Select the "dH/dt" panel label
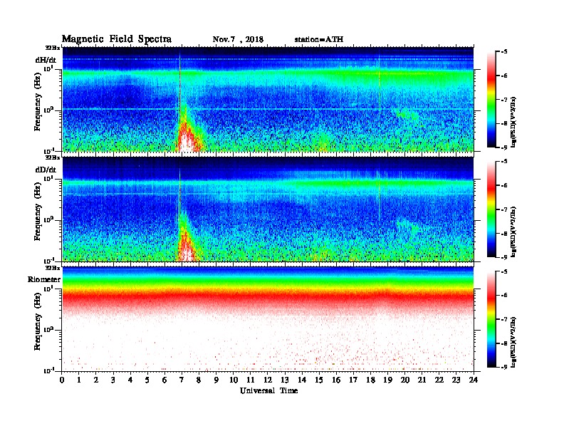Viewport: 564px width, 436px height. click(x=46, y=60)
